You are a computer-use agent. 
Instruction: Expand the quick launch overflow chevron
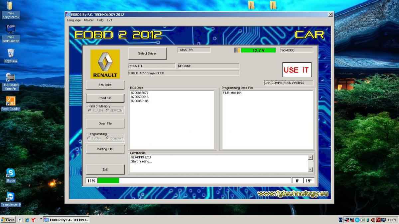41,219
